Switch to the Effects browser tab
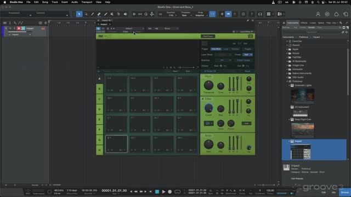Screen dimensions: 351x197 pyautogui.click(x=304, y=23)
